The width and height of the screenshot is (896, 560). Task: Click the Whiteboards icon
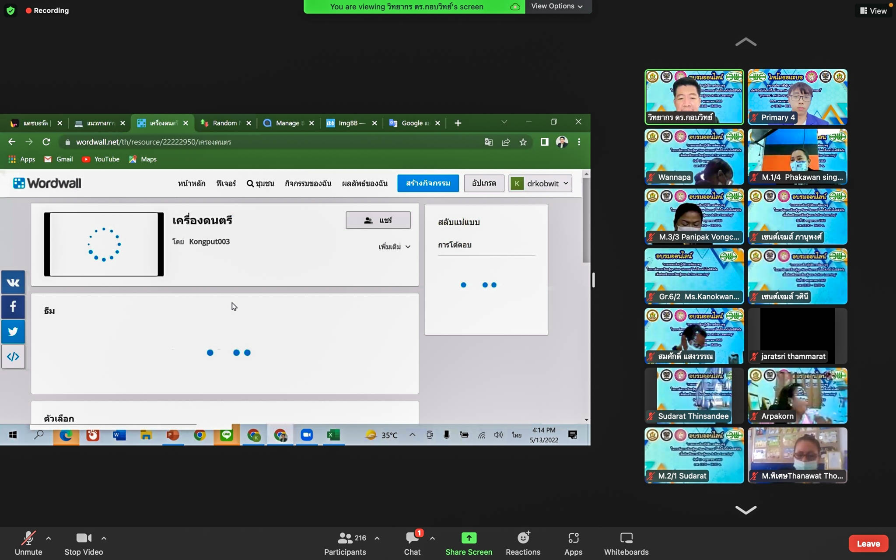(x=626, y=538)
